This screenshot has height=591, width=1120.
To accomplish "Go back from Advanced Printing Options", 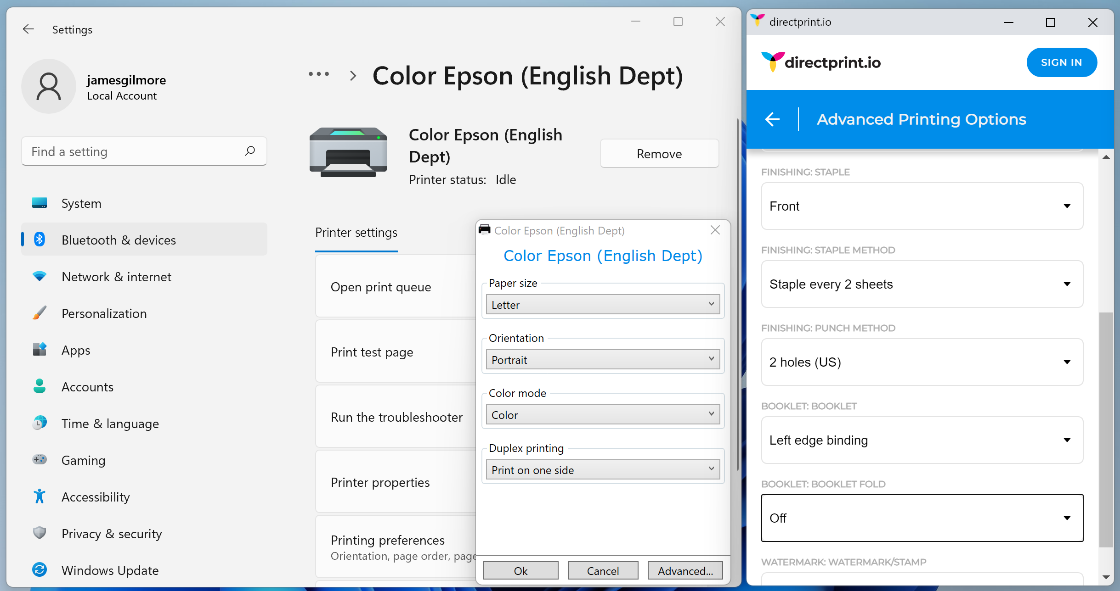I will [773, 119].
